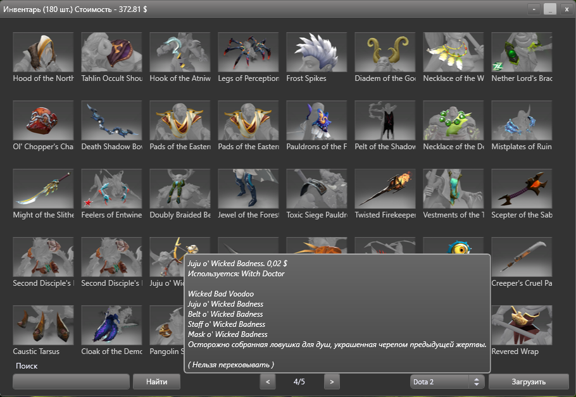Click the Twisted Firekeeper staff item
576x397 pixels.
click(385, 188)
